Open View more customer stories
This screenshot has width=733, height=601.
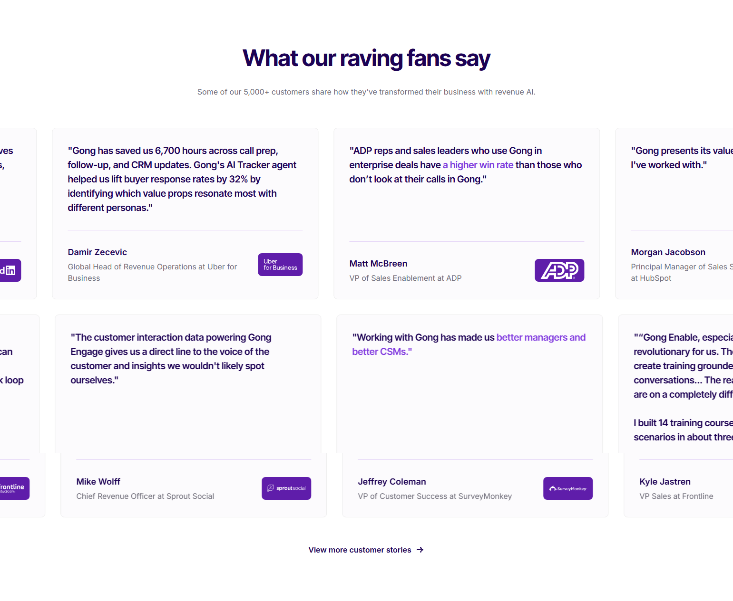[x=359, y=550]
